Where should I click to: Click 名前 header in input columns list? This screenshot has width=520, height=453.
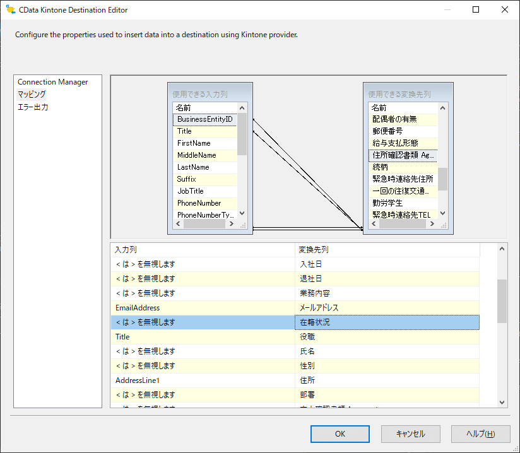click(x=204, y=108)
